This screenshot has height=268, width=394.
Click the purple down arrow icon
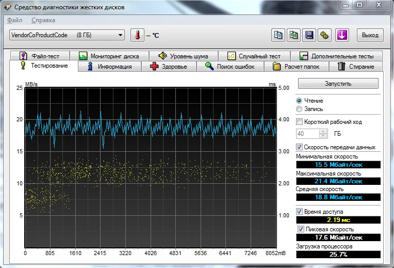(x=342, y=35)
